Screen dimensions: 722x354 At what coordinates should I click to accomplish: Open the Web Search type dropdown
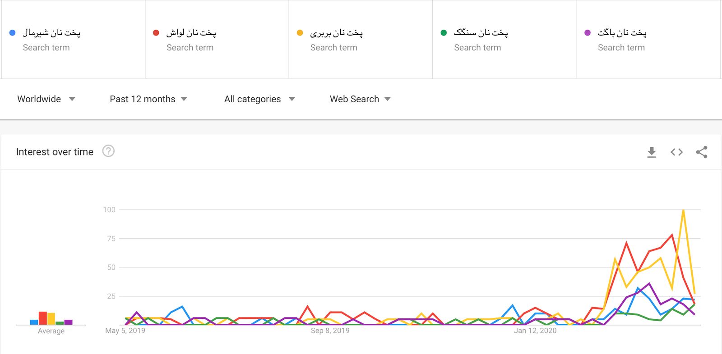(x=360, y=99)
